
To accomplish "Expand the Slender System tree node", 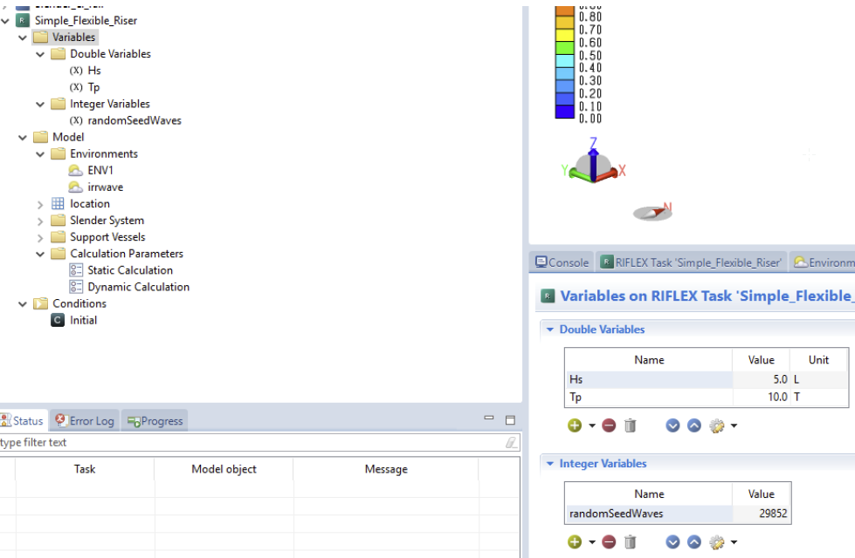I will (x=40, y=221).
